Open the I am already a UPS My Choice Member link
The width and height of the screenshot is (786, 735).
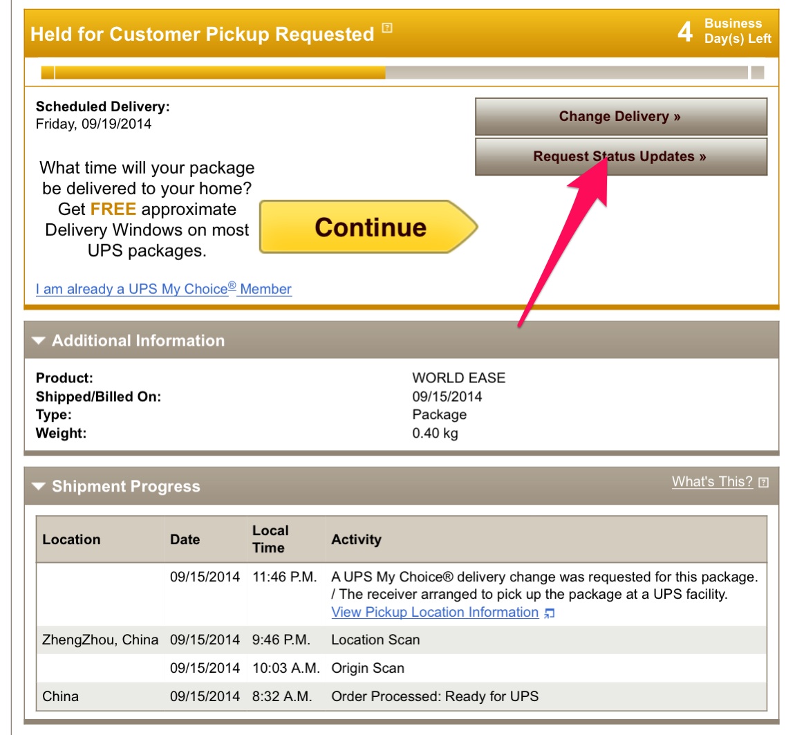pyautogui.click(x=163, y=289)
